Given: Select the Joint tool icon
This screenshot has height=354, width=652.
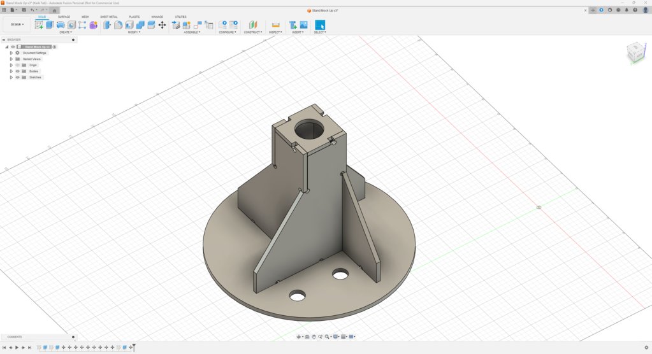Looking at the screenshot, I should point(198,25).
